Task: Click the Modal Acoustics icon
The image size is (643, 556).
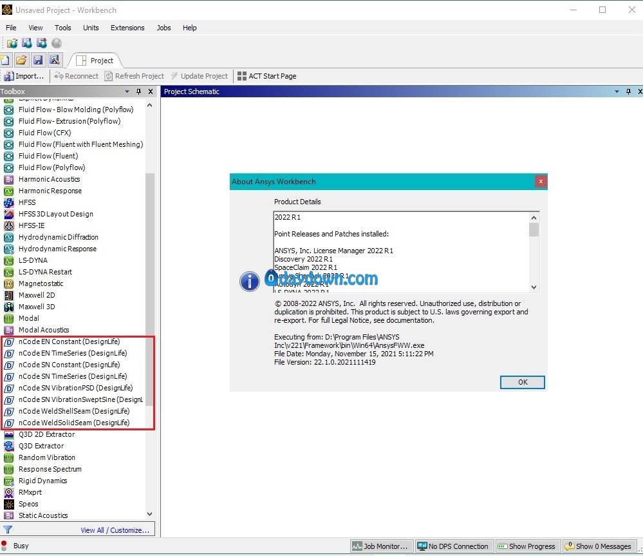Action: 8,330
